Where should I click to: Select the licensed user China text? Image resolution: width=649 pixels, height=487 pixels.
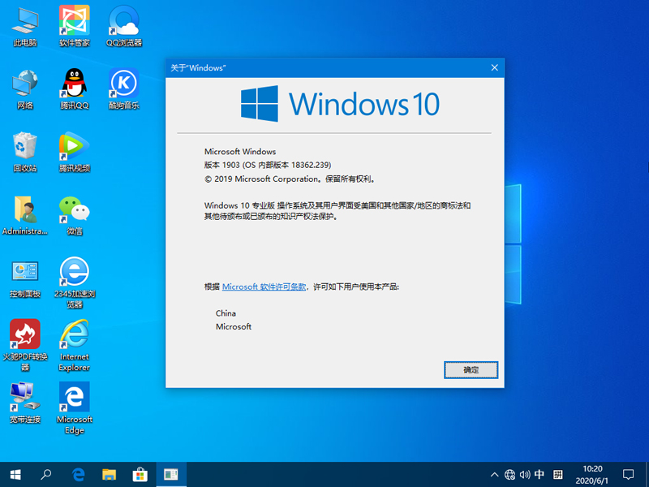click(x=226, y=313)
